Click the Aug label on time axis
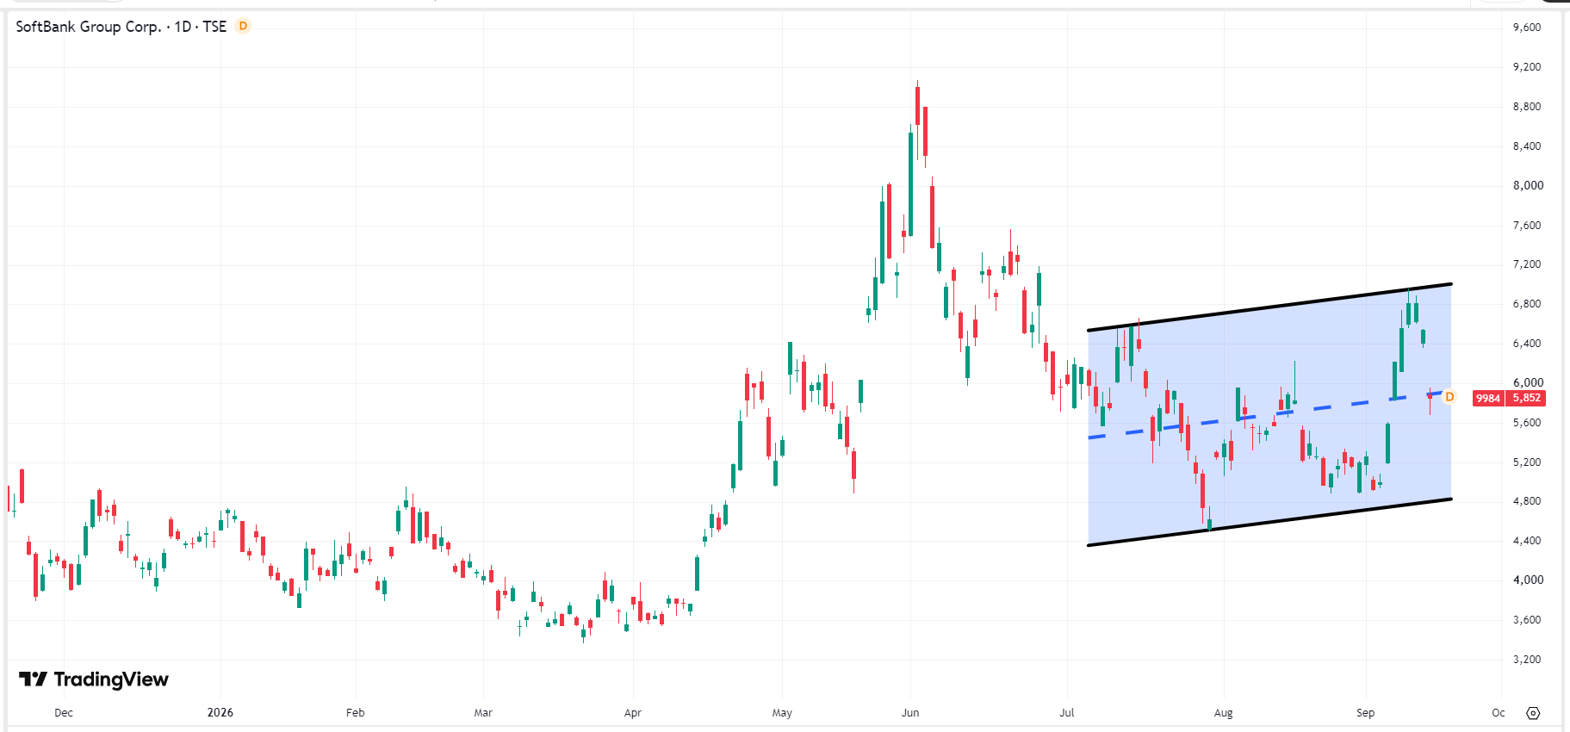Image resolution: width=1570 pixels, height=732 pixels. click(x=1224, y=713)
